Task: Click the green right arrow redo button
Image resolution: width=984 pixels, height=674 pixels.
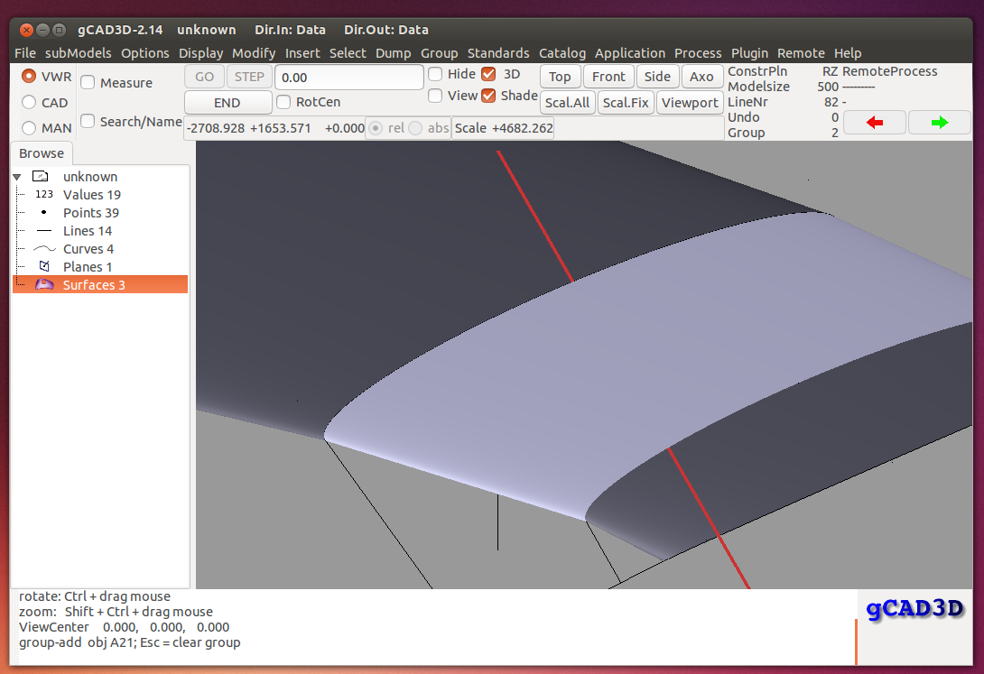Action: 940,123
